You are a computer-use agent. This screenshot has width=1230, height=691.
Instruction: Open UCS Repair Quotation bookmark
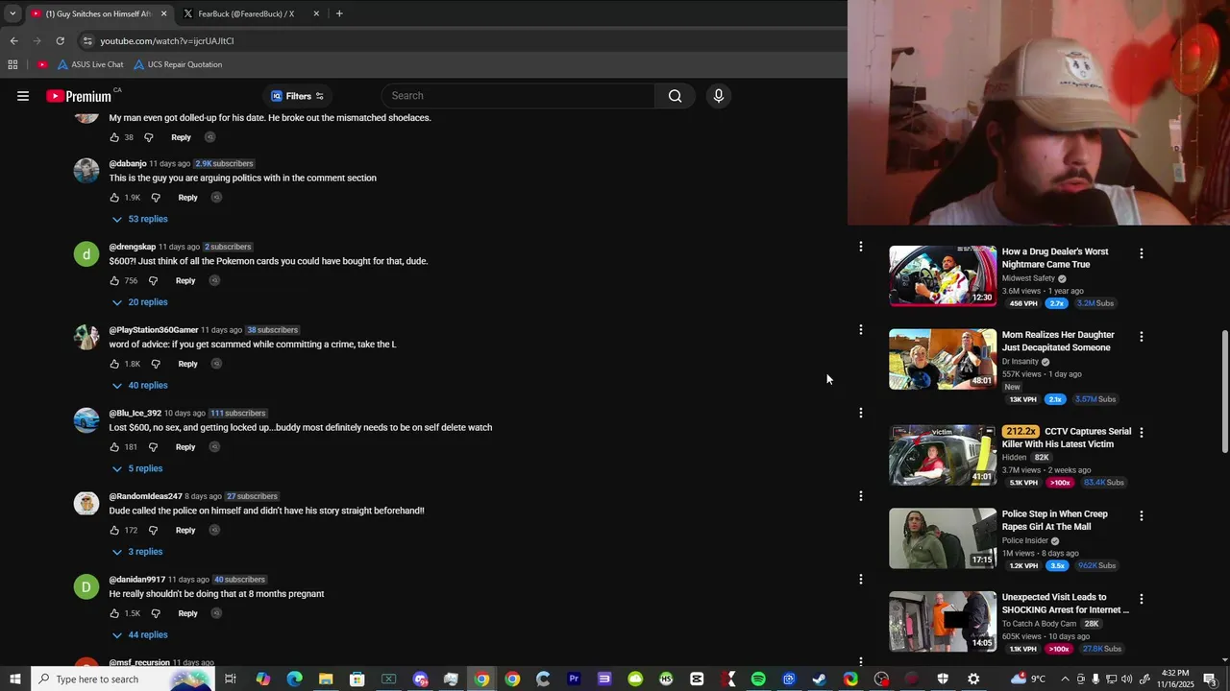click(x=178, y=64)
